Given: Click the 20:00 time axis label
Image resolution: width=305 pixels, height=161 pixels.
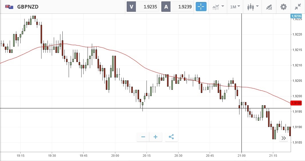Looking at the screenshot, I should click(x=115, y=156).
